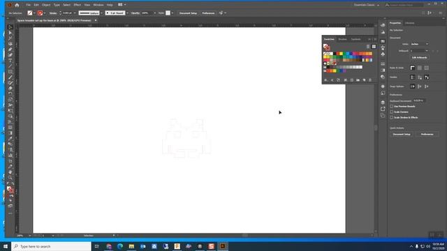
Task: Switch to the Libraries tab
Action: click(410, 23)
